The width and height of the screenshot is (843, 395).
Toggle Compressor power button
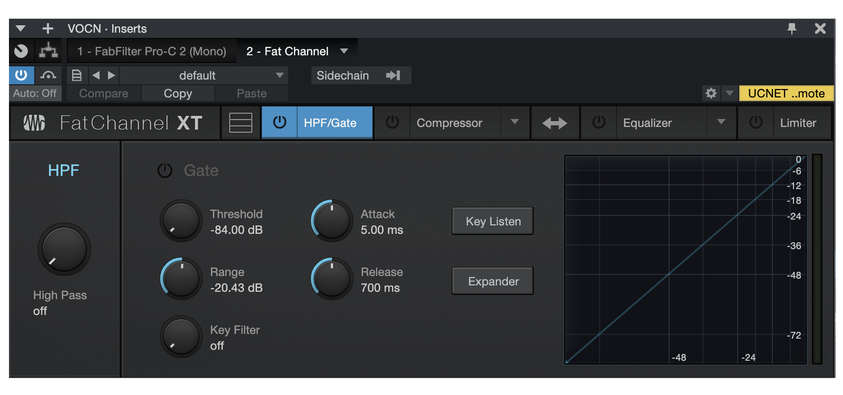(x=393, y=123)
